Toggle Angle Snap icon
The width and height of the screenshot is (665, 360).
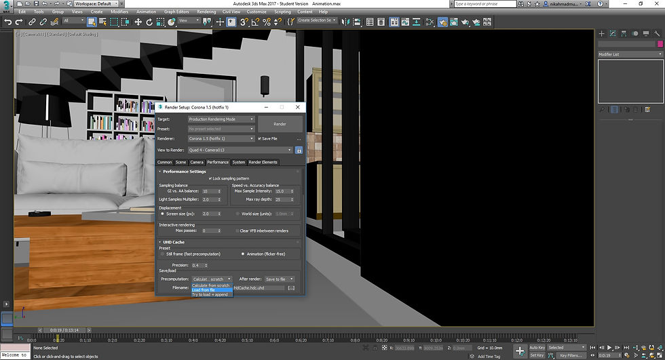point(255,22)
